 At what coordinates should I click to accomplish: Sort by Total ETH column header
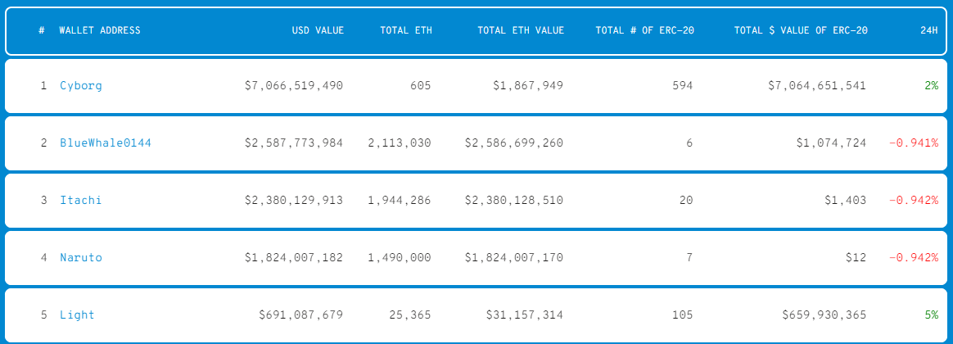406,31
